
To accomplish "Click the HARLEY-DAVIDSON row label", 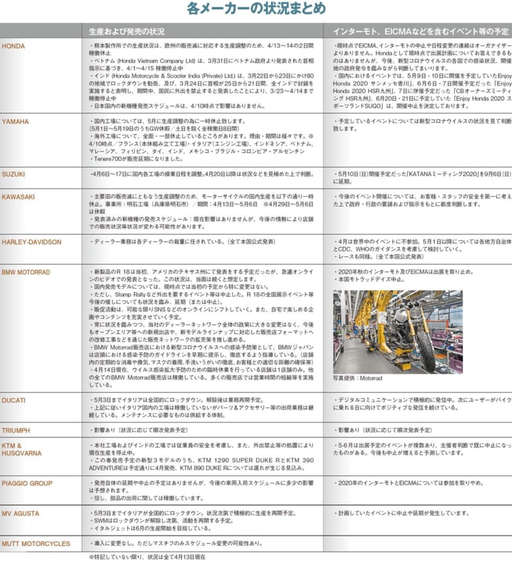I will 31,242.
